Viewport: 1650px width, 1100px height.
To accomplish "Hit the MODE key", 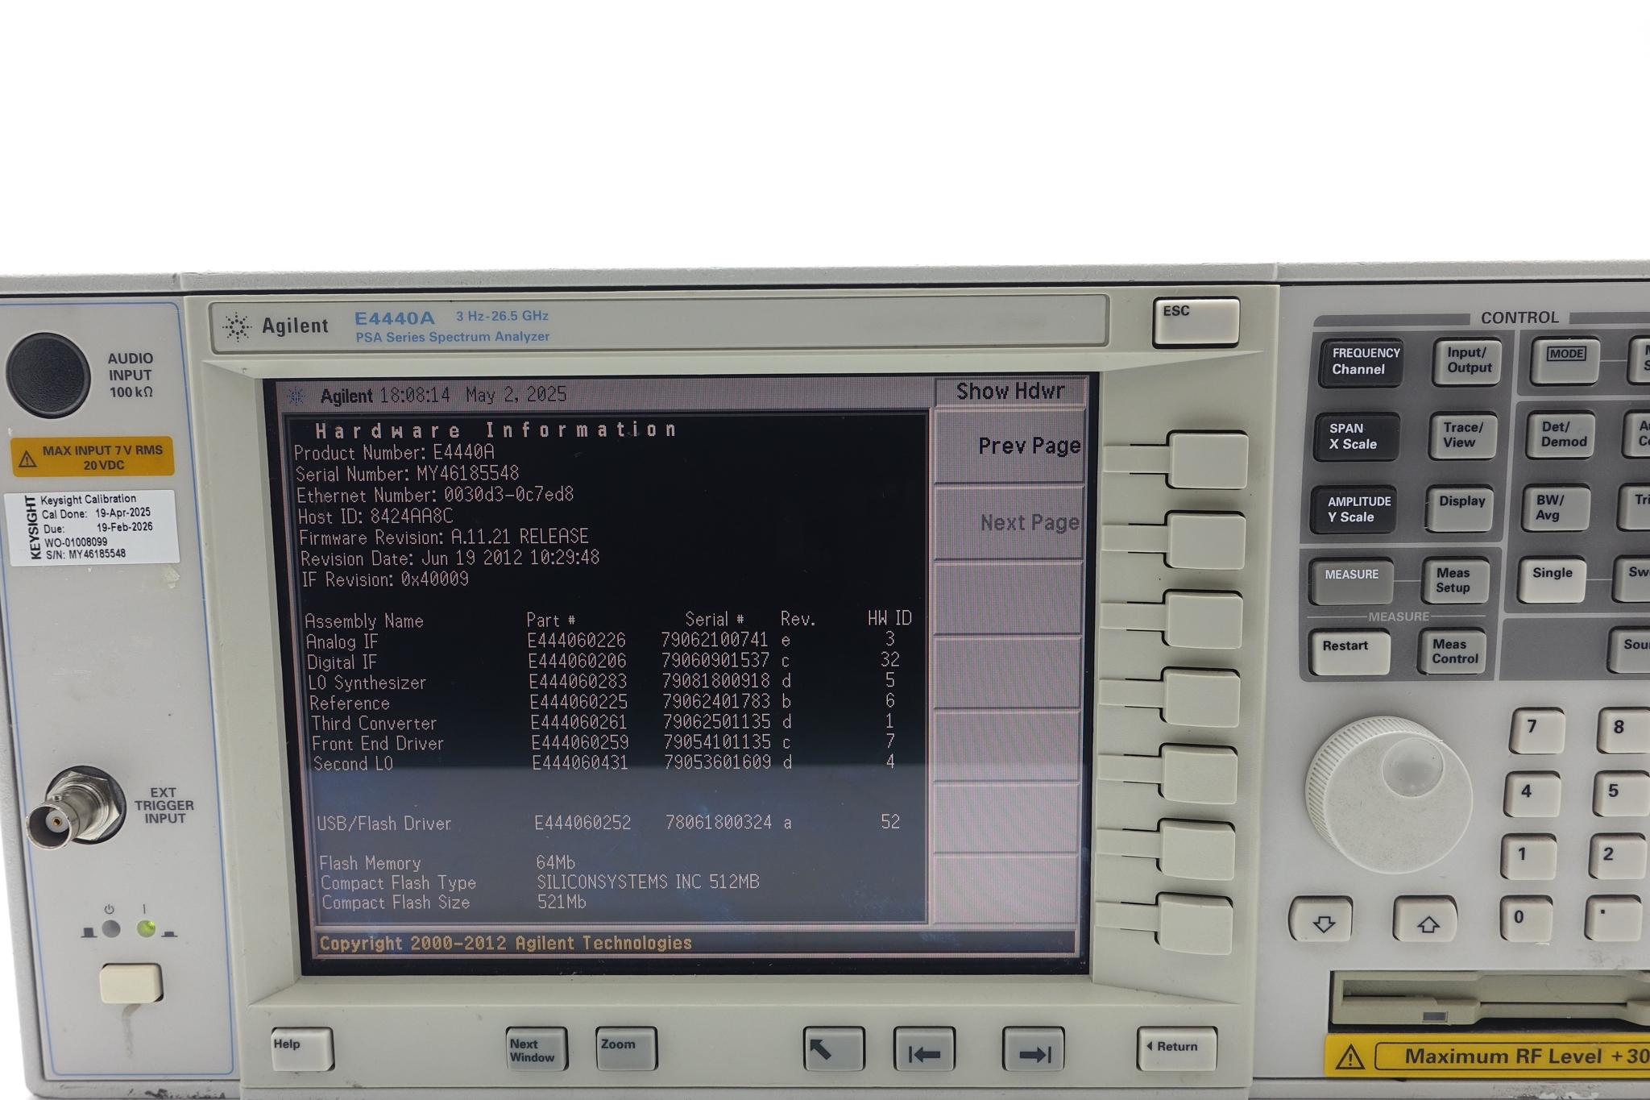I will coord(1565,360).
